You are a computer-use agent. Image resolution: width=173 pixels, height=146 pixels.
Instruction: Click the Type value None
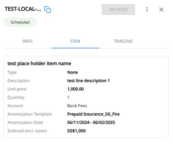pos(73,72)
